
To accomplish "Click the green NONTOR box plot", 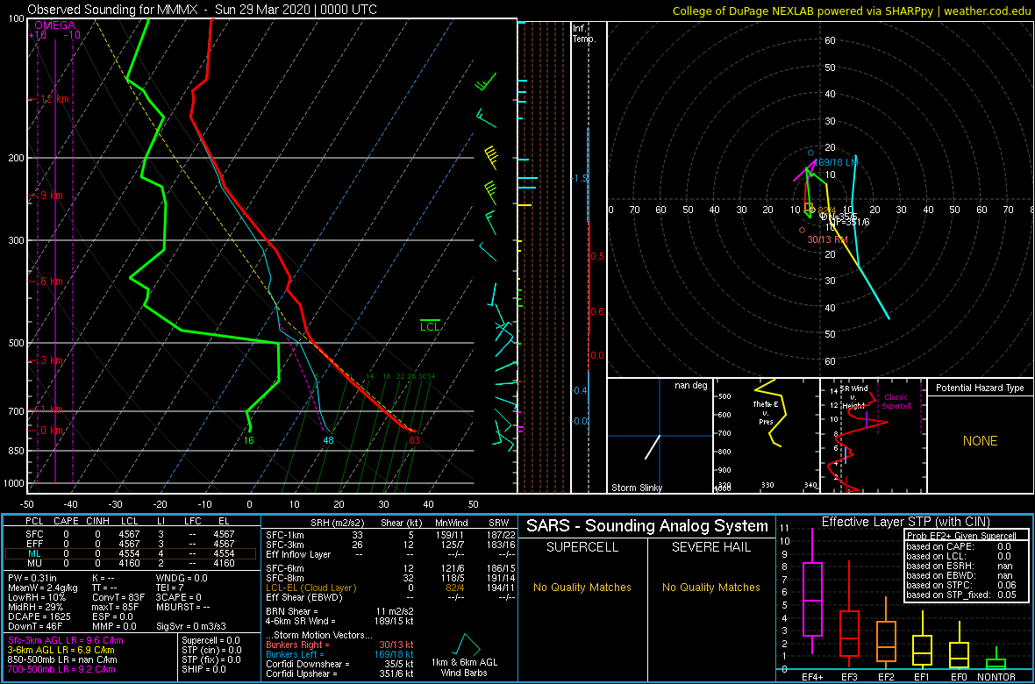I will pos(996,659).
